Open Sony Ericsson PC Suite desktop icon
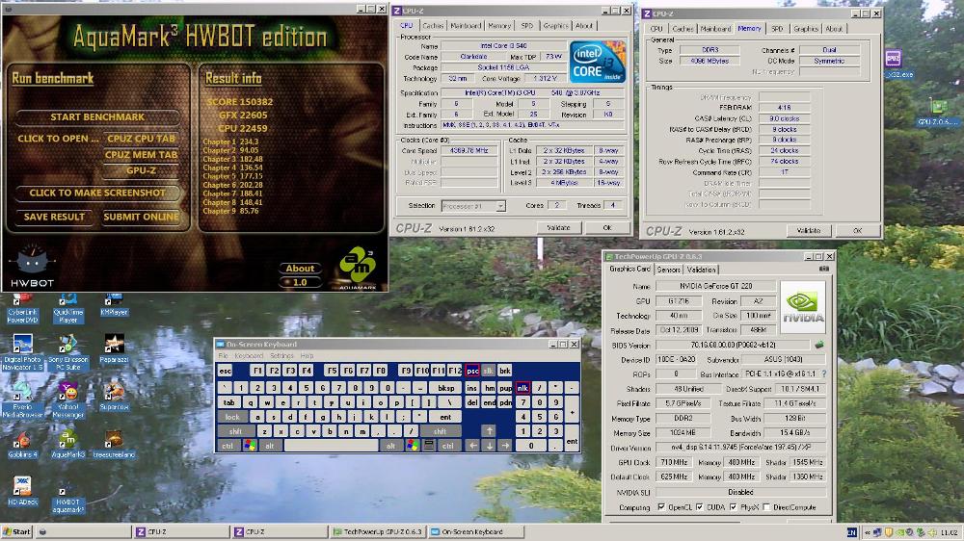The width and height of the screenshot is (964, 541). pyautogui.click(x=68, y=352)
